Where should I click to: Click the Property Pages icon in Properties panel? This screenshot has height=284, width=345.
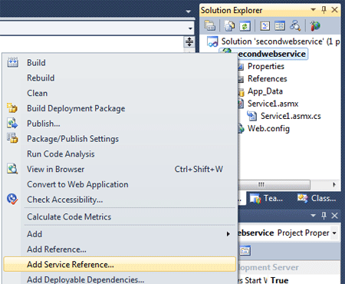tap(245, 250)
